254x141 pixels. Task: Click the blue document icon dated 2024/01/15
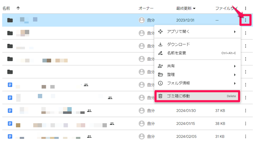pyautogui.click(x=10, y=123)
